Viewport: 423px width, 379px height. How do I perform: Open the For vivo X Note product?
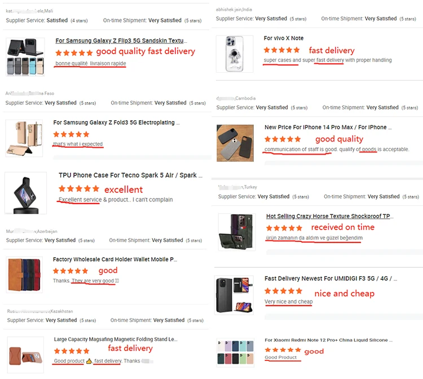283,38
